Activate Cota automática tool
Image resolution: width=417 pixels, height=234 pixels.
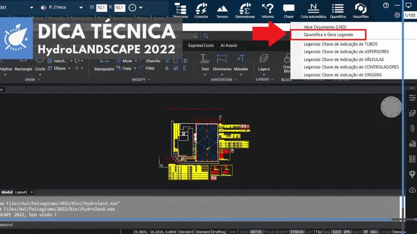coord(313,10)
